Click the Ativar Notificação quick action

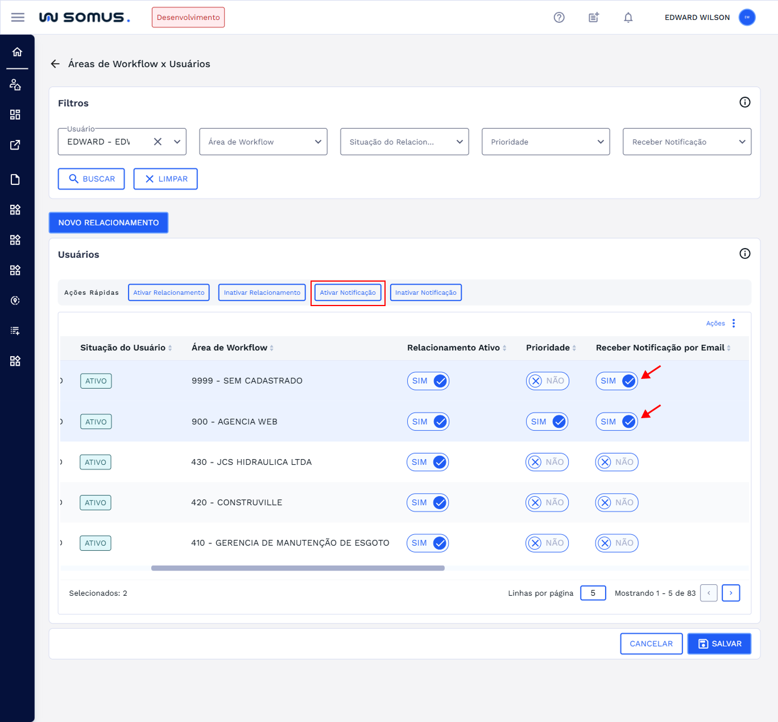(x=347, y=292)
